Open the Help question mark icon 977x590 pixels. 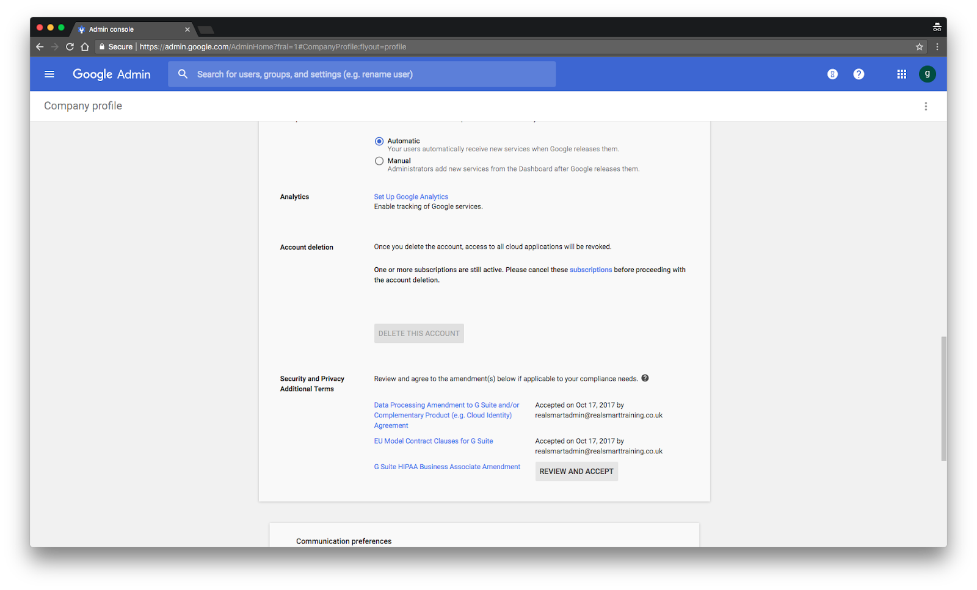click(859, 74)
